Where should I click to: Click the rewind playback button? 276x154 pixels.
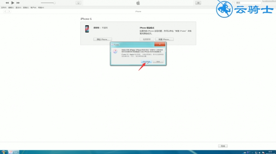(7, 3)
